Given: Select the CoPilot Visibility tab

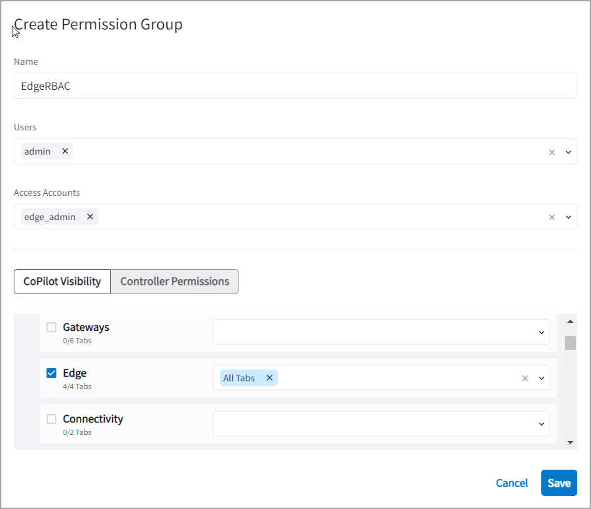Looking at the screenshot, I should point(62,282).
